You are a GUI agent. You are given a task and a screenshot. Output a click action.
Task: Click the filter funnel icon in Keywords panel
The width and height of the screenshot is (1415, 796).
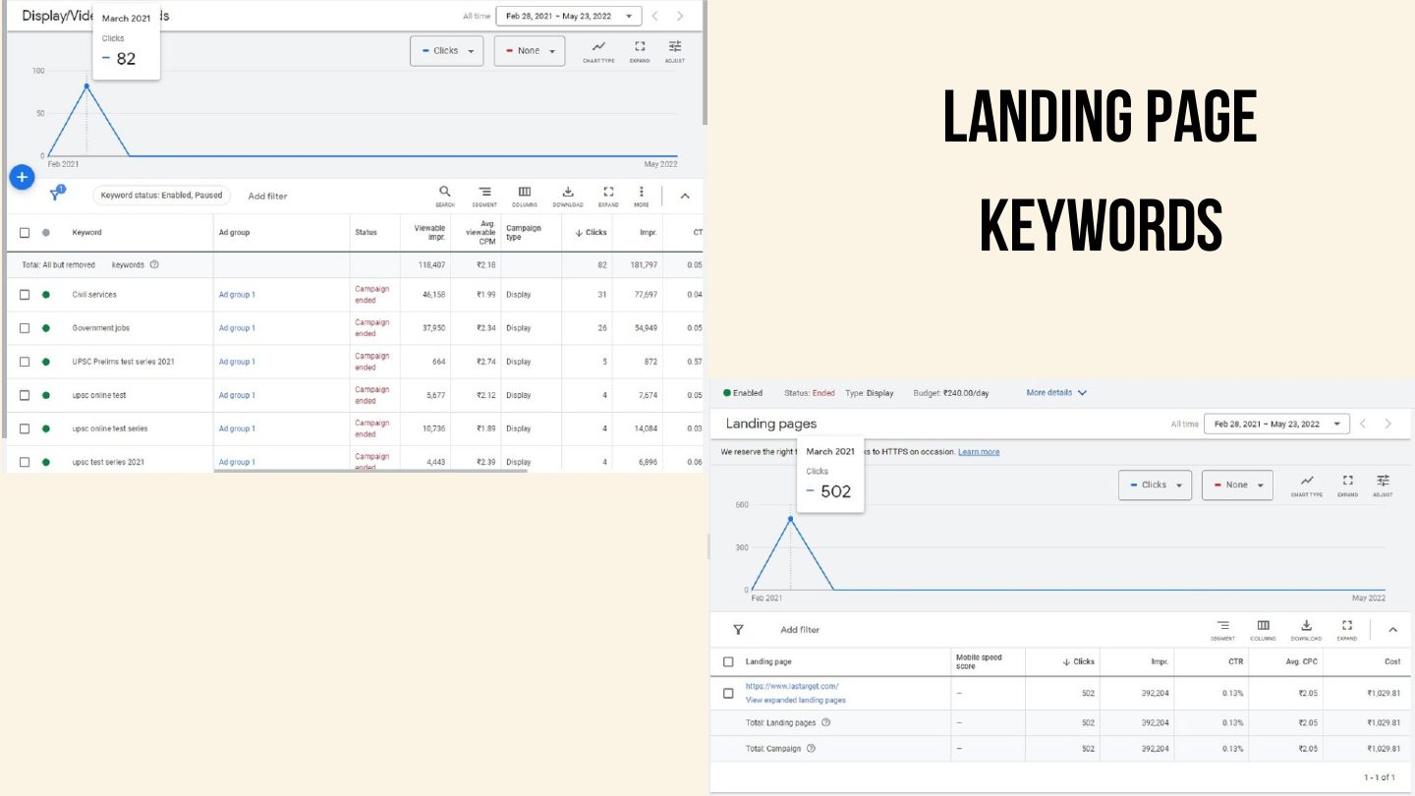point(56,195)
